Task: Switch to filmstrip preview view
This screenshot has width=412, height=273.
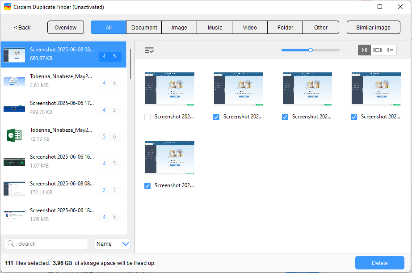Action: click(377, 50)
